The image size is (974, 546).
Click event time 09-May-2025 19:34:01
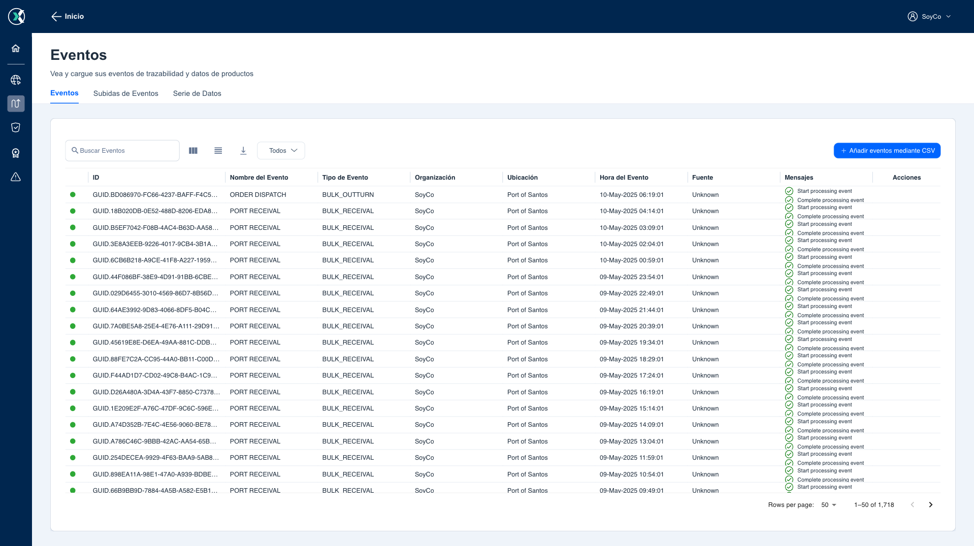point(632,343)
